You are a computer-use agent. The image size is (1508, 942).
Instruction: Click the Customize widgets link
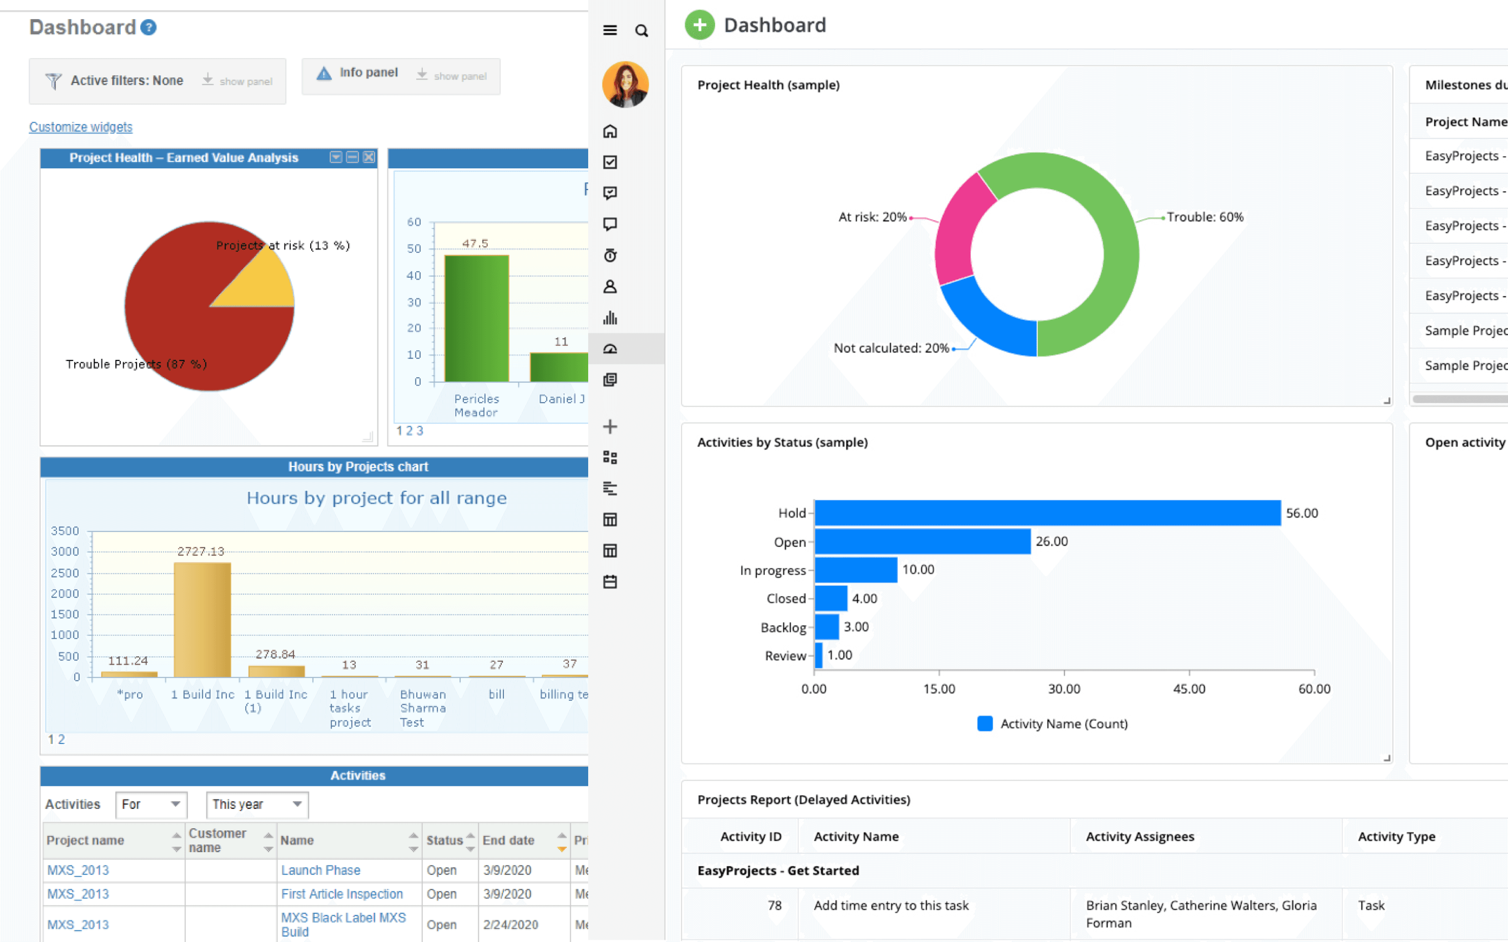click(x=80, y=127)
